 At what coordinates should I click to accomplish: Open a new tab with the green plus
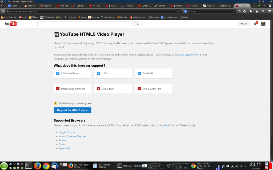[x=259, y=6]
